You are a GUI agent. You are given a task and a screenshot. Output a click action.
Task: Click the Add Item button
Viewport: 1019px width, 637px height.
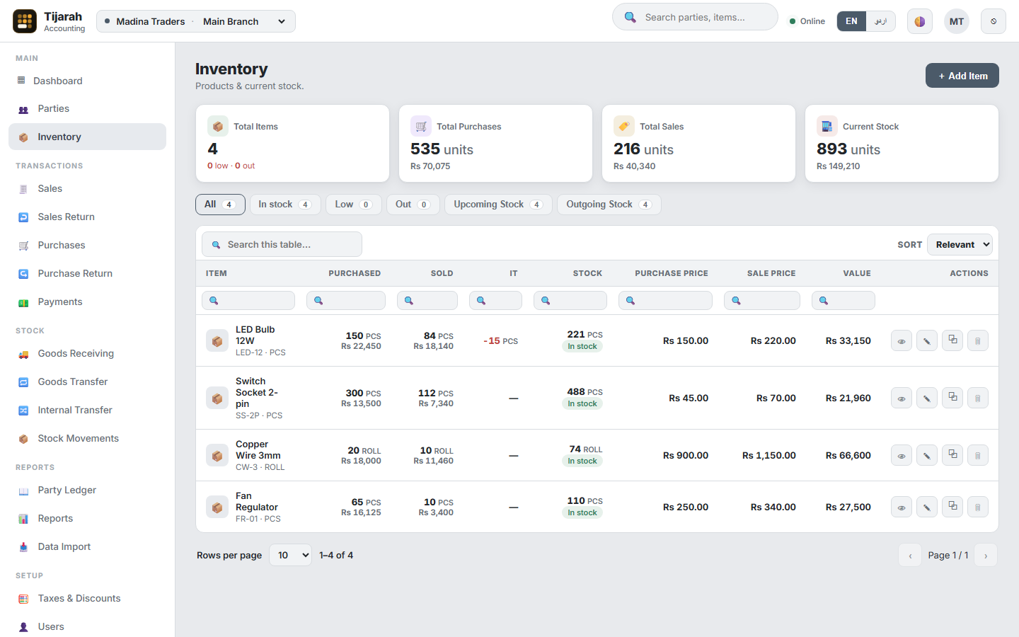[962, 76]
